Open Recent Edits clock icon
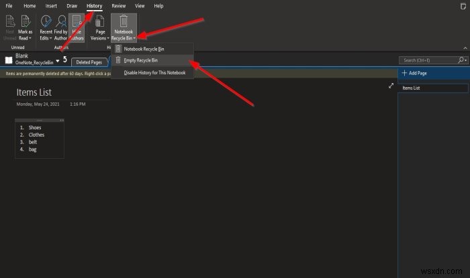Viewport: 470px width, 278px height. pyautogui.click(x=46, y=21)
